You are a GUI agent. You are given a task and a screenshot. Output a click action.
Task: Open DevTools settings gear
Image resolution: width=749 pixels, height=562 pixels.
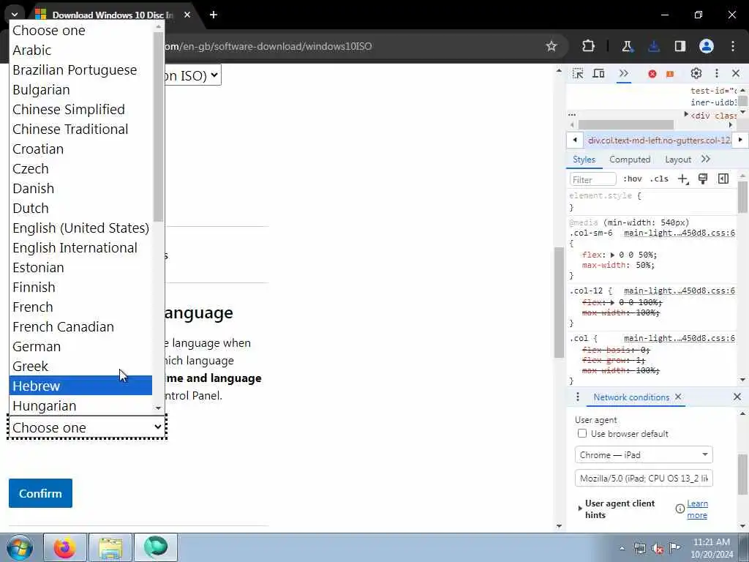pyautogui.click(x=696, y=74)
